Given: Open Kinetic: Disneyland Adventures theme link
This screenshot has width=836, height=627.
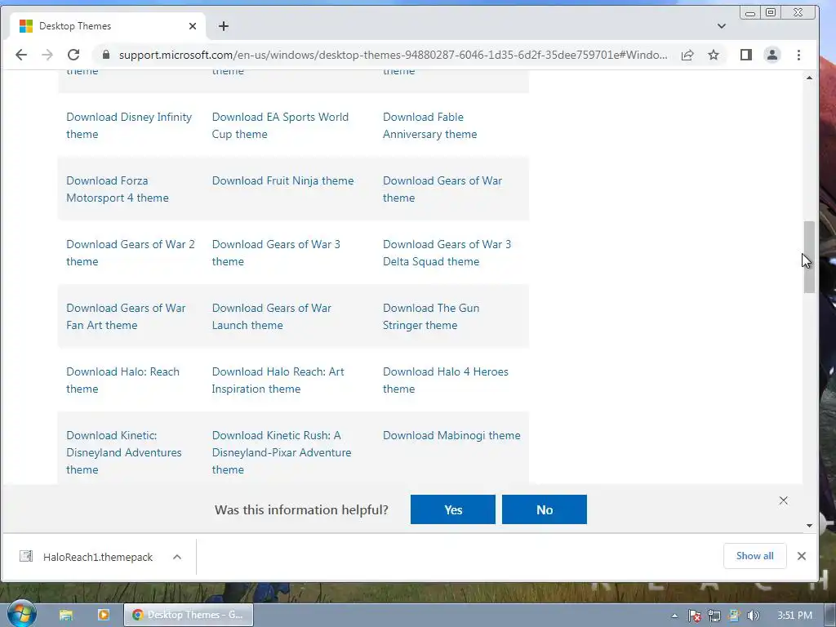Looking at the screenshot, I should [x=124, y=452].
